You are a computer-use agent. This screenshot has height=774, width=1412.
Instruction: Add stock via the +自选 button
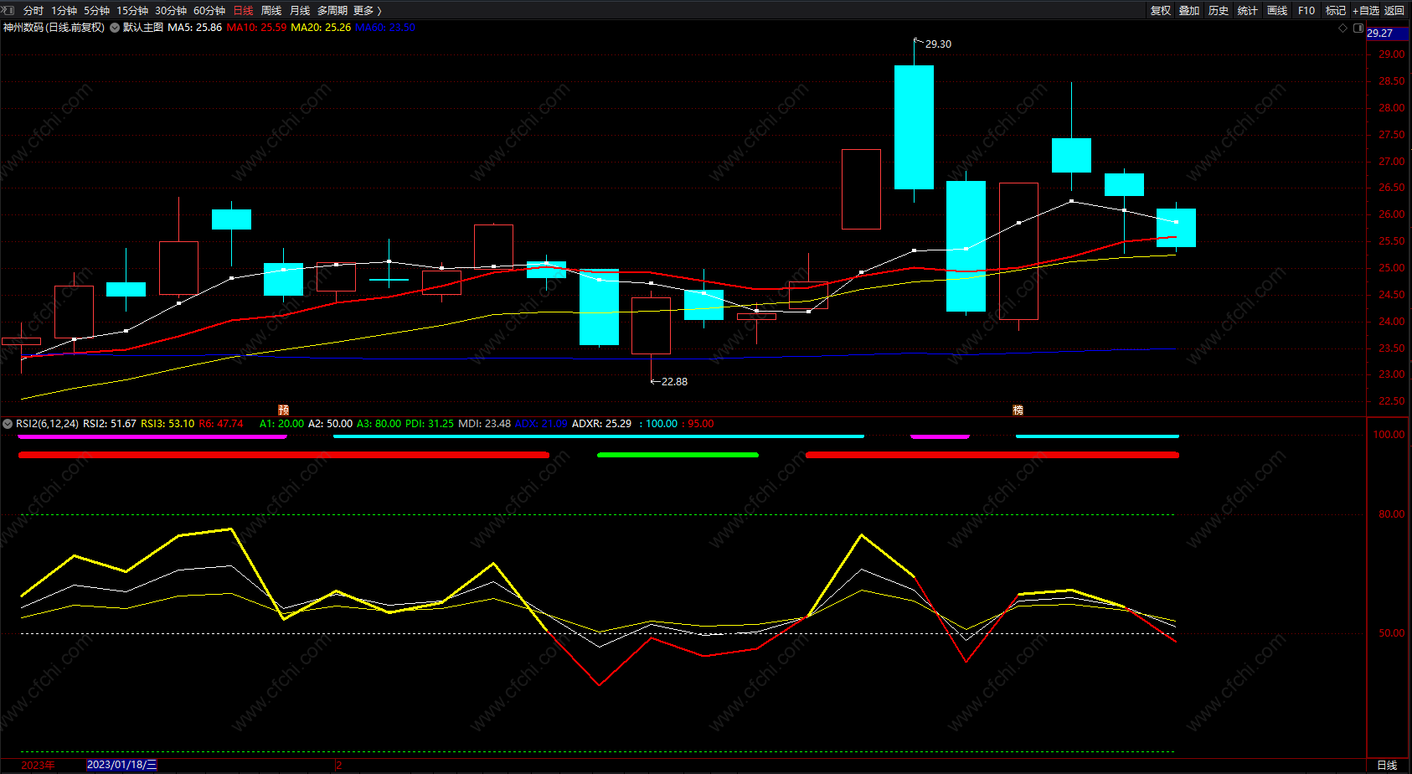(x=1366, y=11)
